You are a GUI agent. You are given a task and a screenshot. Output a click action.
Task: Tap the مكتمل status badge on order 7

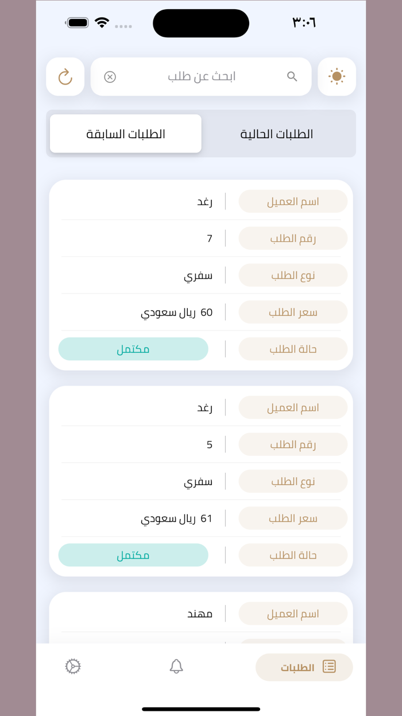(x=133, y=349)
